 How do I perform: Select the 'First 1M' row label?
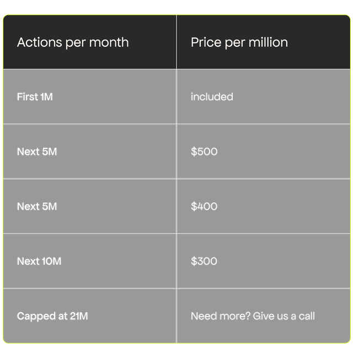[35, 97]
